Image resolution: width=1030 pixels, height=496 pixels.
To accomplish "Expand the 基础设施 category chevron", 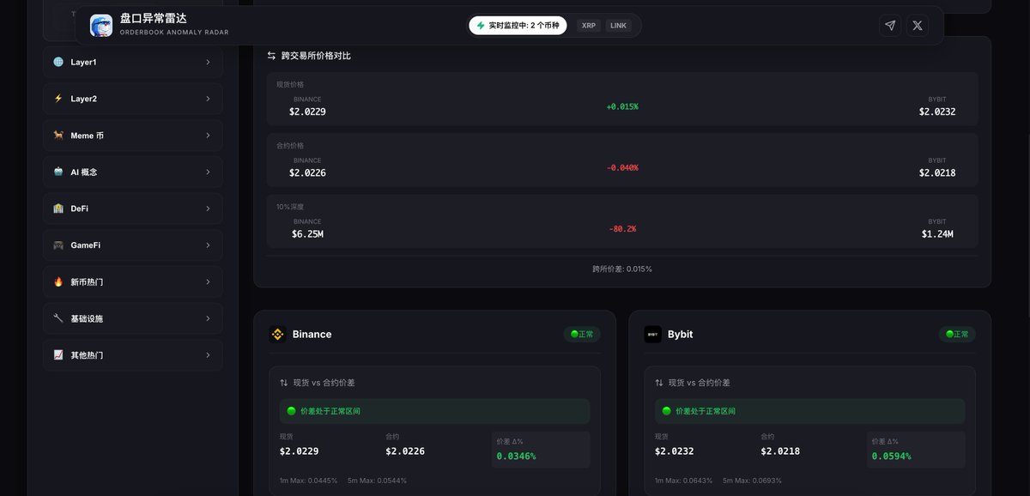I will (208, 318).
